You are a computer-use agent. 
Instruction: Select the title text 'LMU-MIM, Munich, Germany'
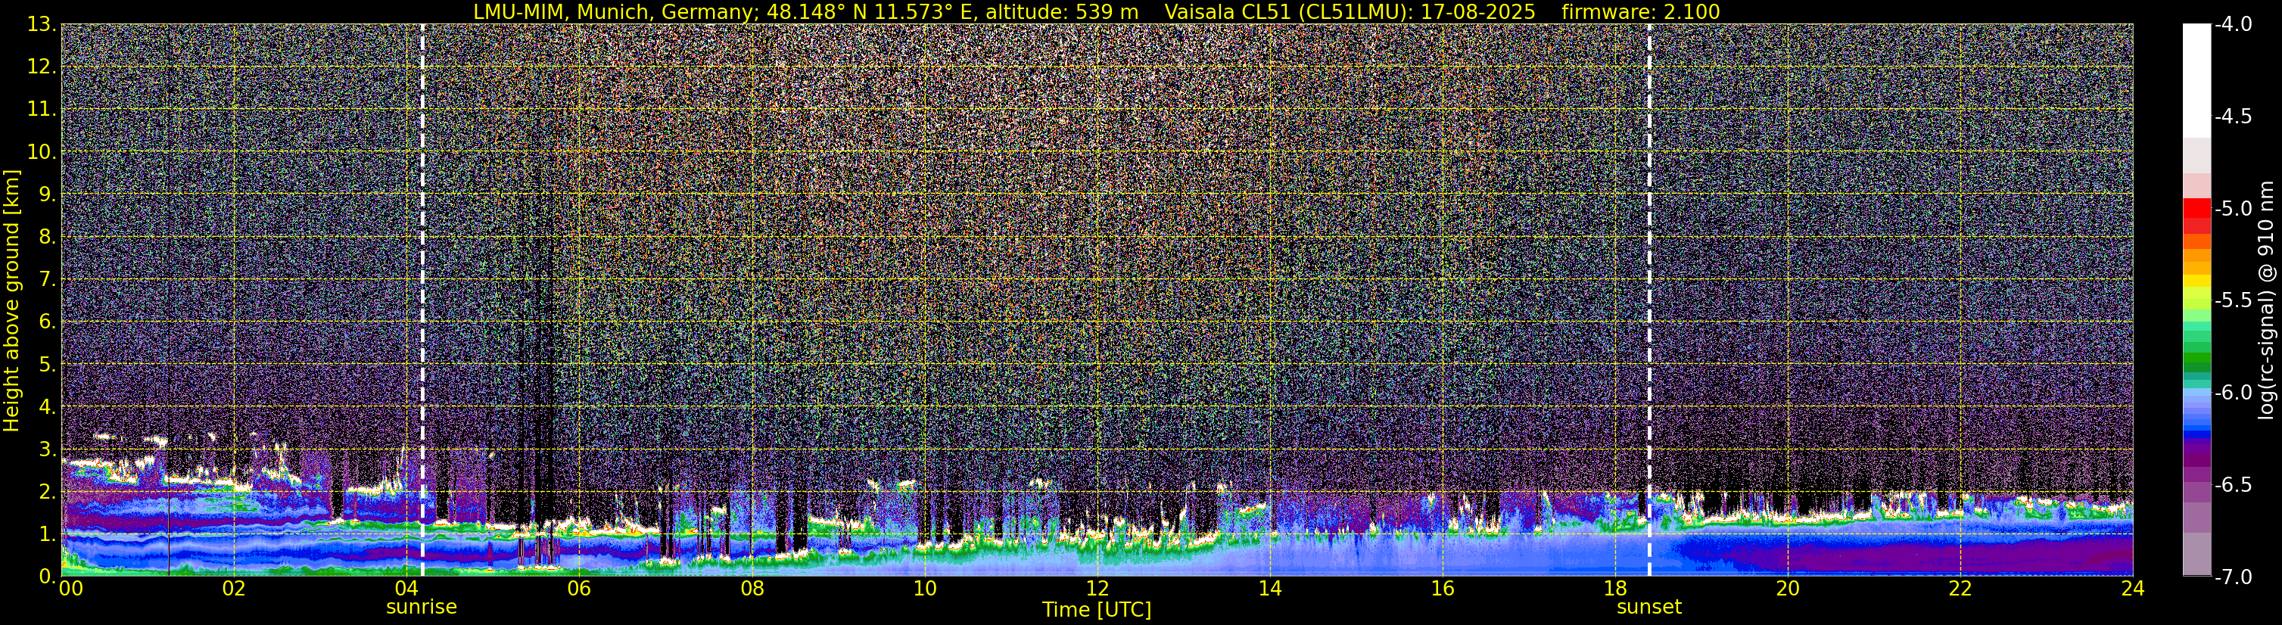(x=615, y=11)
